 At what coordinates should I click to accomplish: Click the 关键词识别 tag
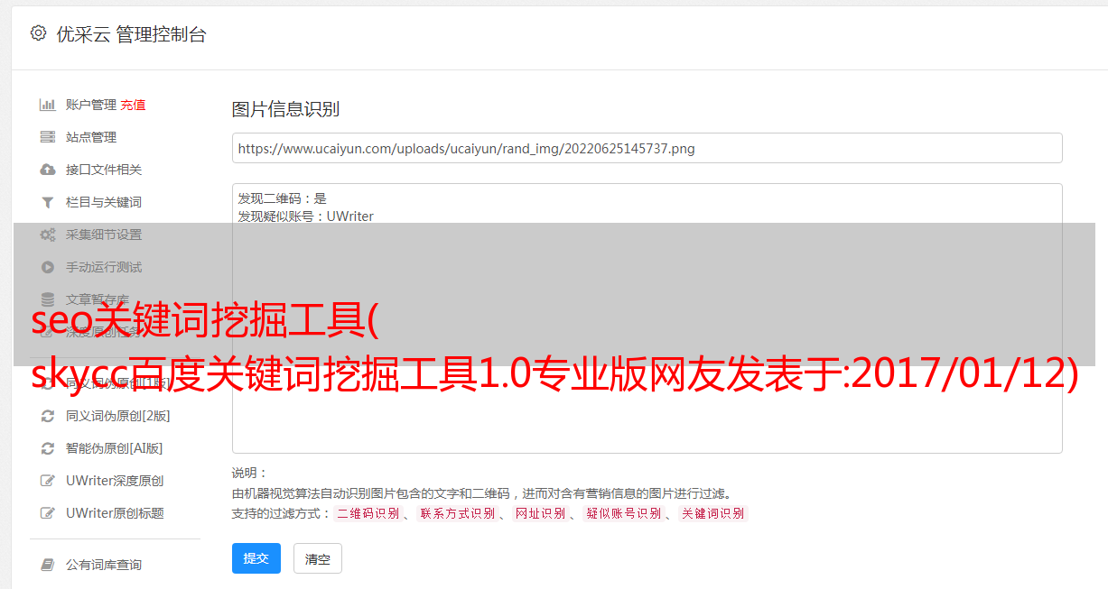click(713, 513)
